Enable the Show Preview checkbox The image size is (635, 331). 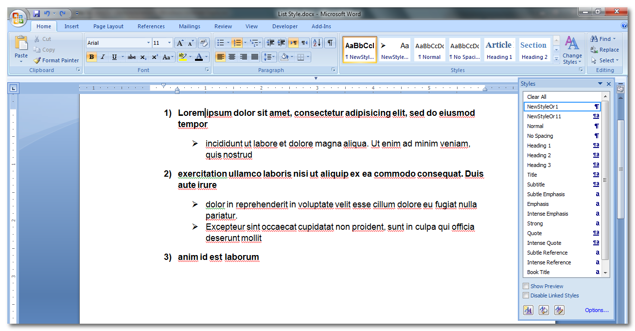click(526, 286)
